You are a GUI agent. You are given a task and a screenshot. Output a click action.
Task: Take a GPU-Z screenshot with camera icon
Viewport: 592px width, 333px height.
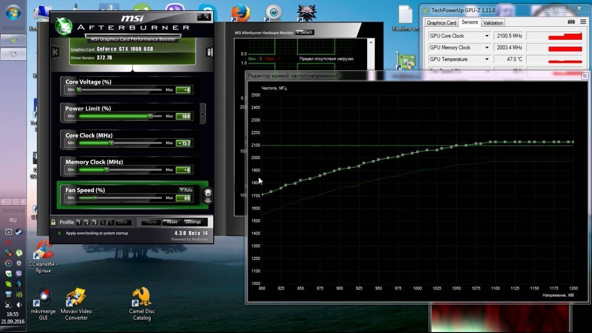coord(571,22)
